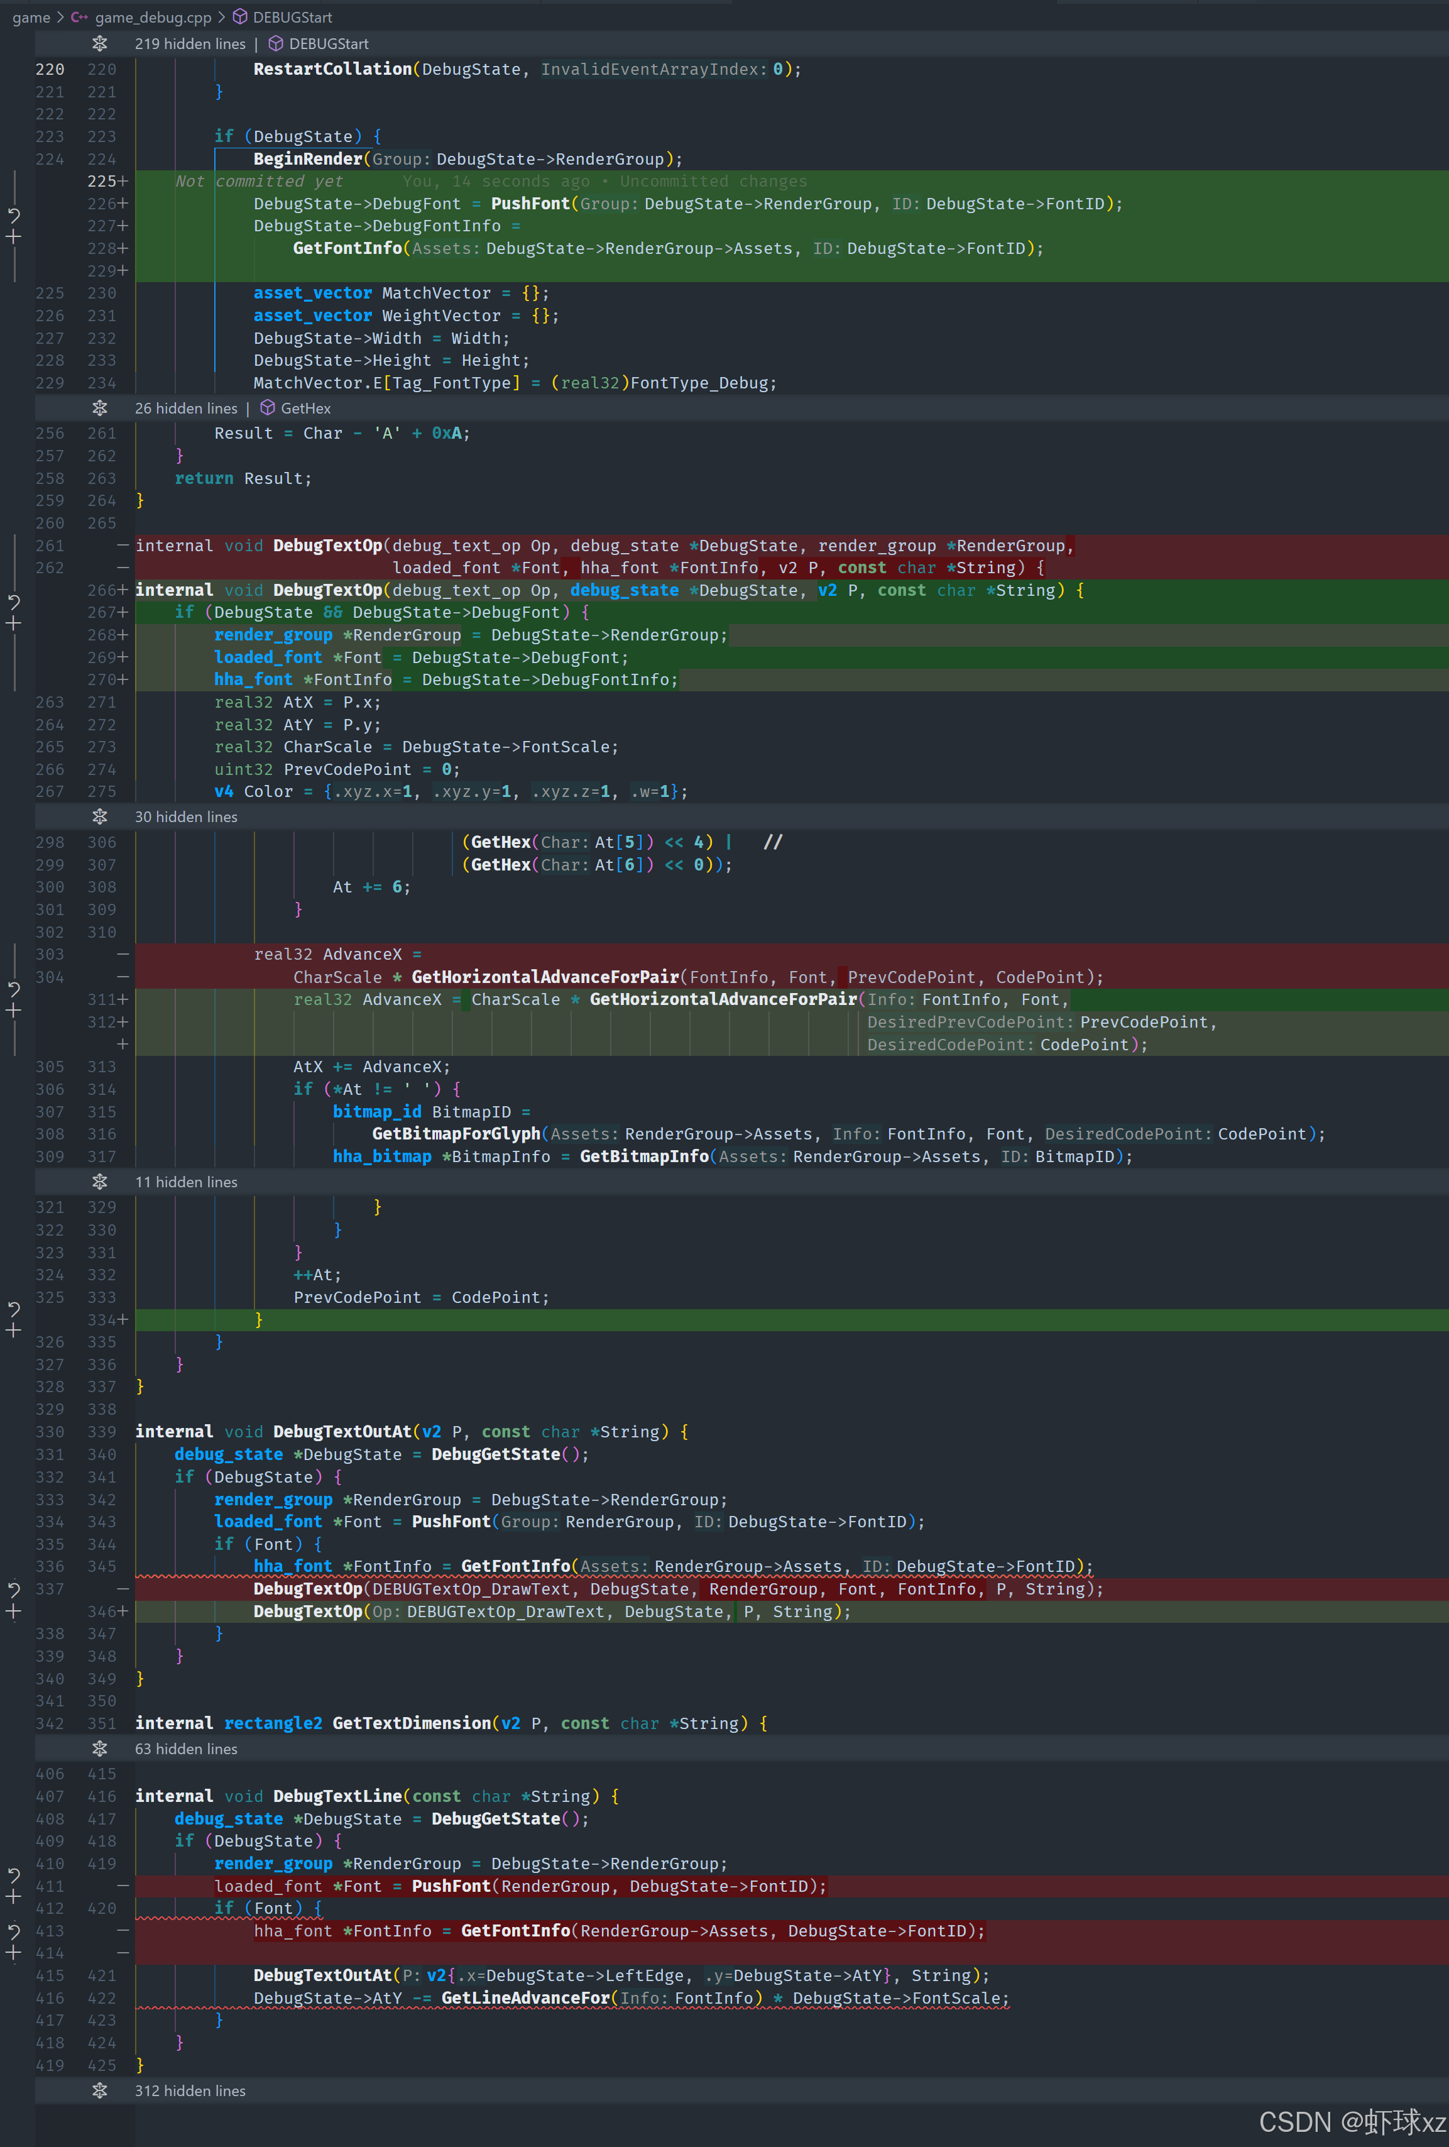Revert the added closing brace at line 334
1449x2147 pixels.
(x=14, y=1308)
